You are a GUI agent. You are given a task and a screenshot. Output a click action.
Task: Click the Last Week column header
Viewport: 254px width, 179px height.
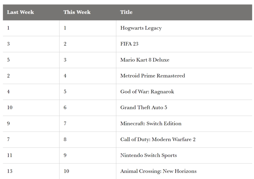(21, 12)
